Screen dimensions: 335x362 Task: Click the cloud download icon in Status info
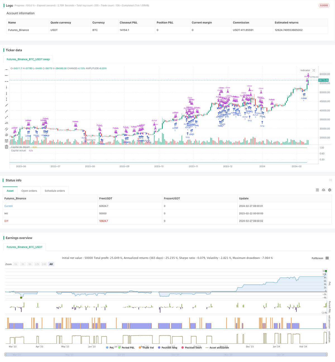tap(324, 190)
